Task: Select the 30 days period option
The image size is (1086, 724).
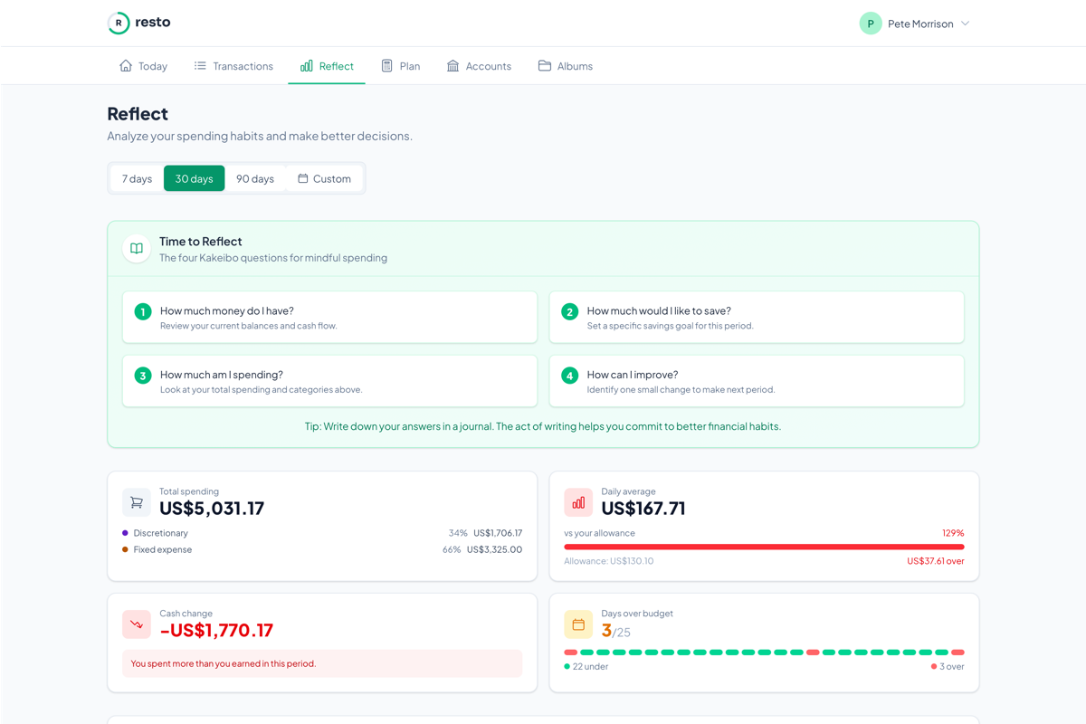Action: [194, 178]
